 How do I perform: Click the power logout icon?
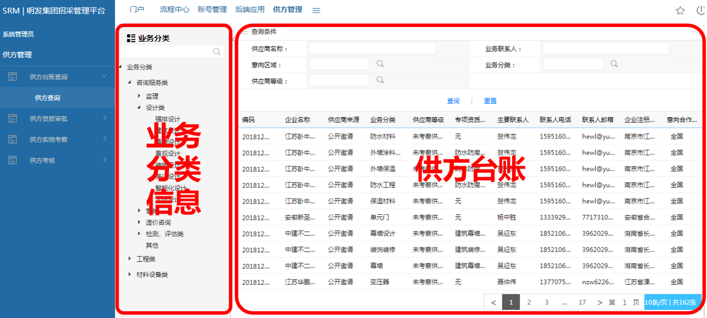(700, 10)
